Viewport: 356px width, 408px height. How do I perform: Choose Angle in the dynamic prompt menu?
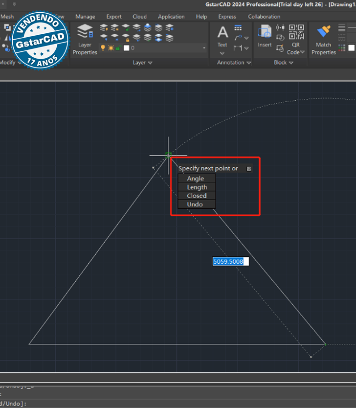click(x=197, y=179)
